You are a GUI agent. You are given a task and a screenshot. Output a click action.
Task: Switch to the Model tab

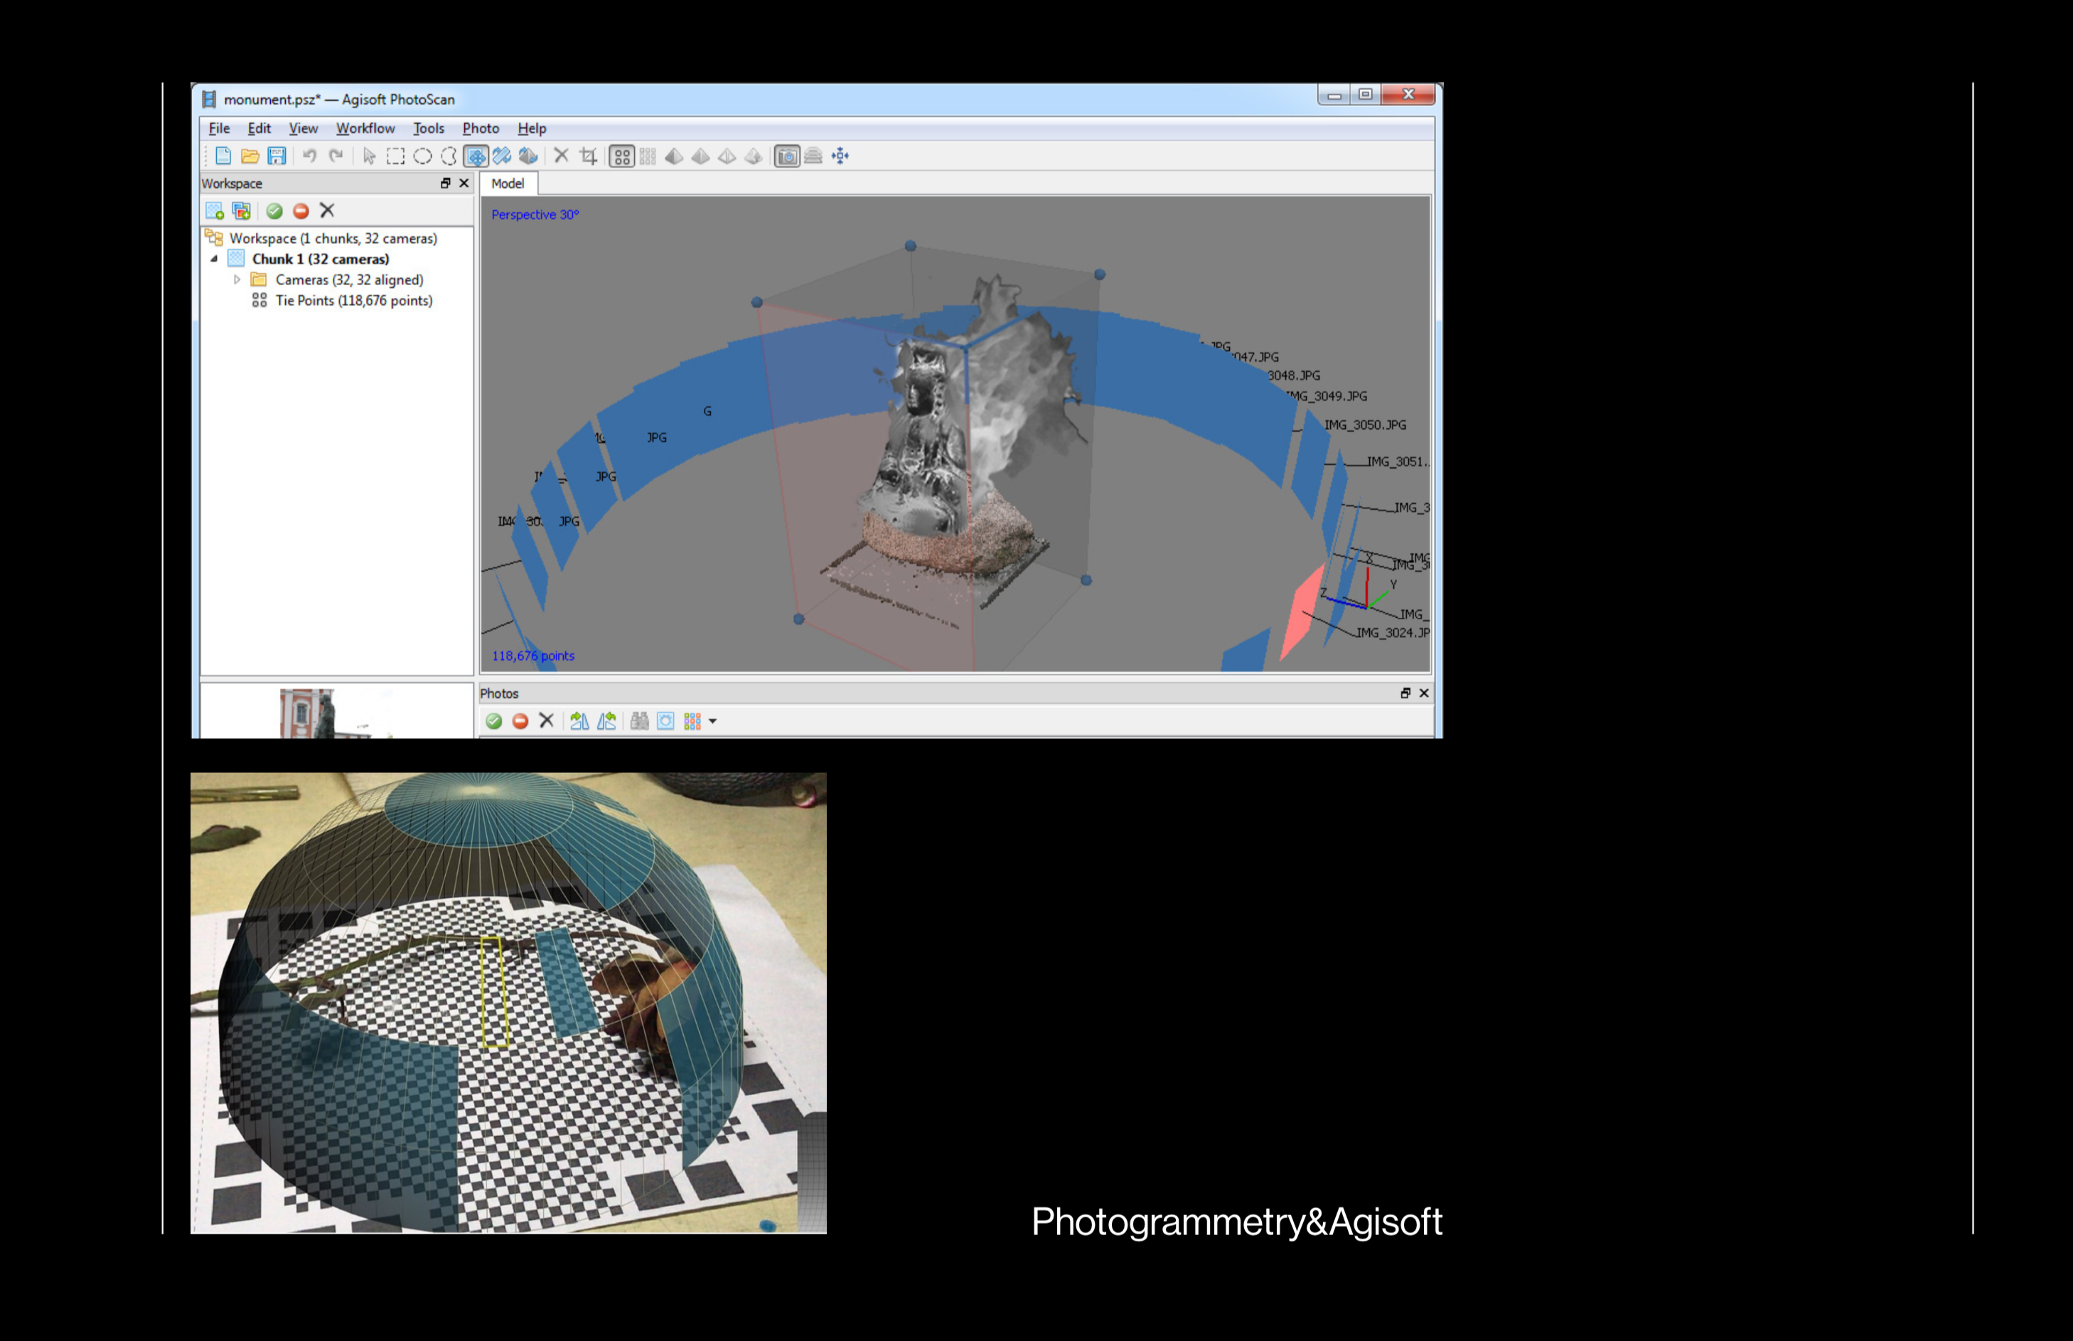(508, 183)
